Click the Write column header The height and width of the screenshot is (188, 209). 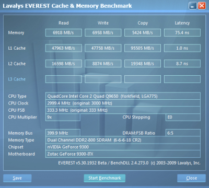tap(103, 23)
